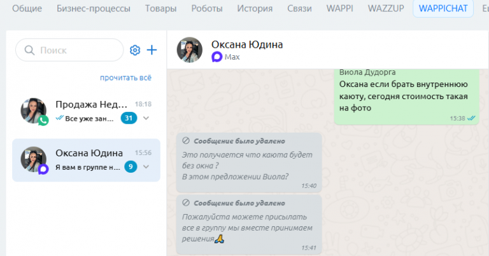
Task: Open the chat settings gear icon
Action: pyautogui.click(x=135, y=50)
